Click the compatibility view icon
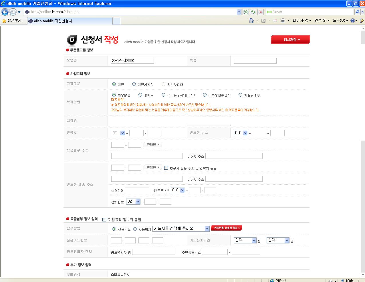 click(245, 12)
